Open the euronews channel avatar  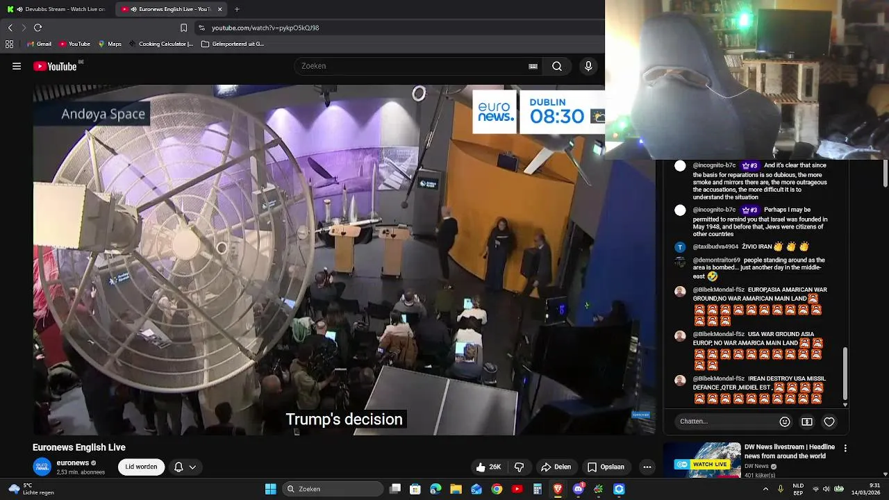[x=42, y=467]
